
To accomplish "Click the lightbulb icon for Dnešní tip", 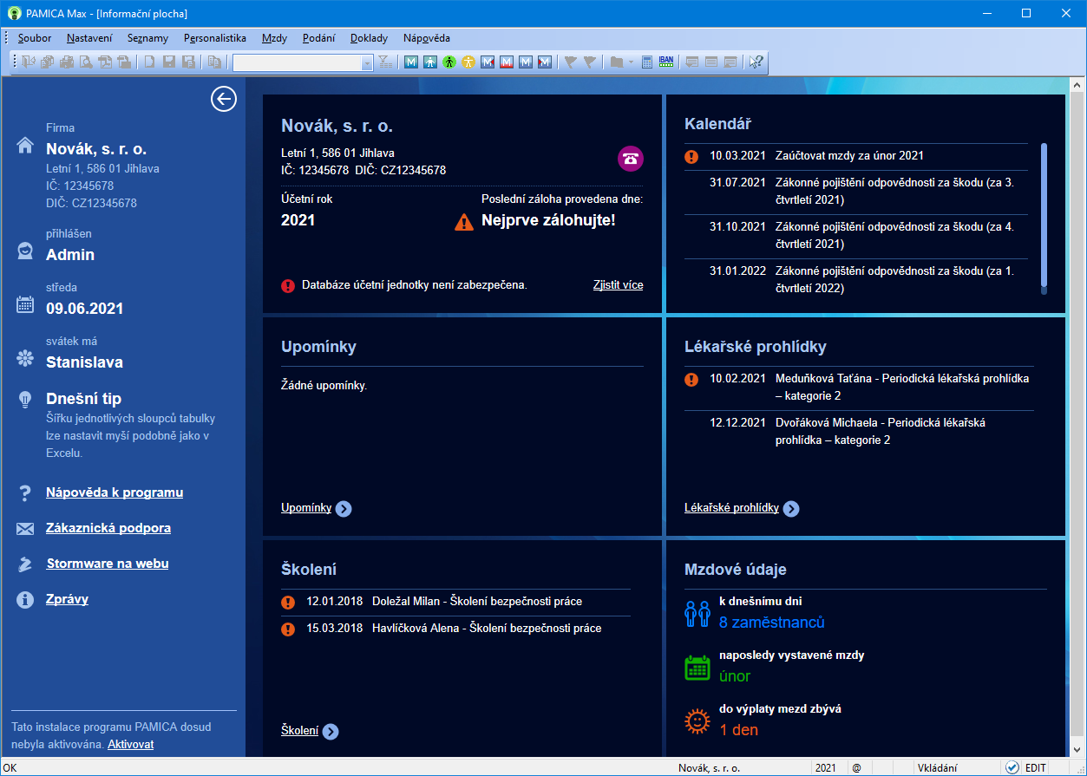I will pos(25,400).
